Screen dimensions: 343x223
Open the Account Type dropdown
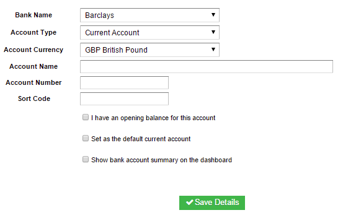coord(149,33)
